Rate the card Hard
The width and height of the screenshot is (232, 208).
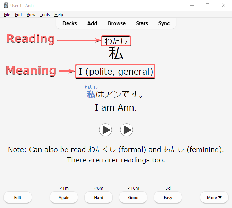(x=98, y=197)
